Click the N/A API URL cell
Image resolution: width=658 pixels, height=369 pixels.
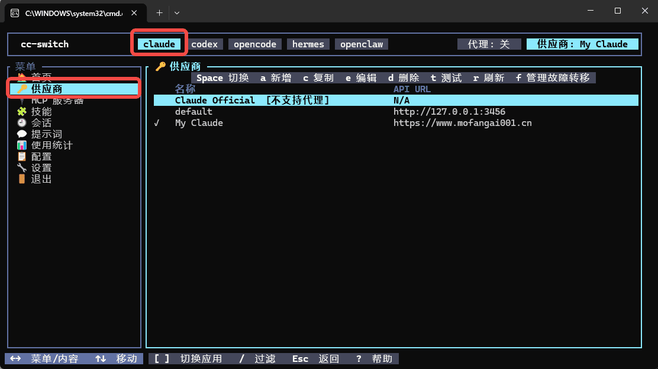[x=401, y=100]
